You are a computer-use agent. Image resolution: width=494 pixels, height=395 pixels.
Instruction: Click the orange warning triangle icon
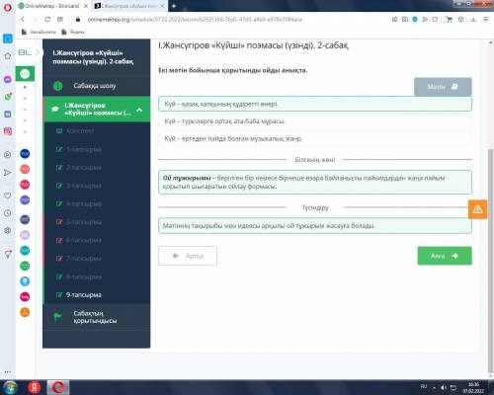(x=477, y=209)
